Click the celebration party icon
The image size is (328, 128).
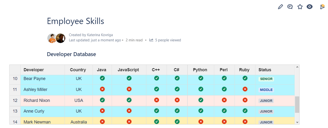322,7
